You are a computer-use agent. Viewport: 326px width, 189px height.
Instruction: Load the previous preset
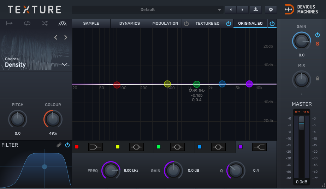point(231,10)
